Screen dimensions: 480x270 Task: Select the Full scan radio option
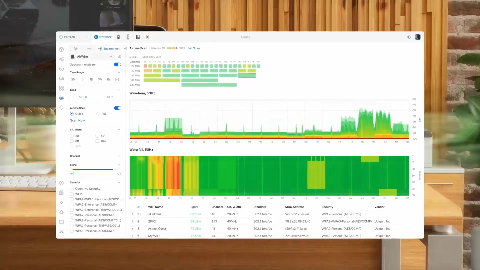coord(98,114)
